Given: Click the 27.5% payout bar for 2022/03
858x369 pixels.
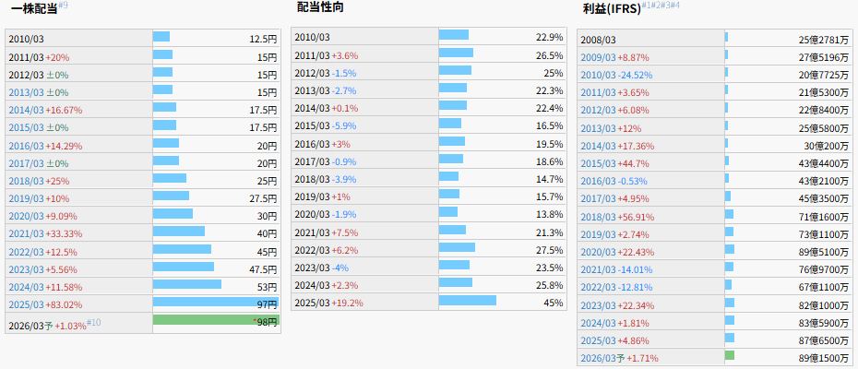Looking at the screenshot, I should (457, 247).
